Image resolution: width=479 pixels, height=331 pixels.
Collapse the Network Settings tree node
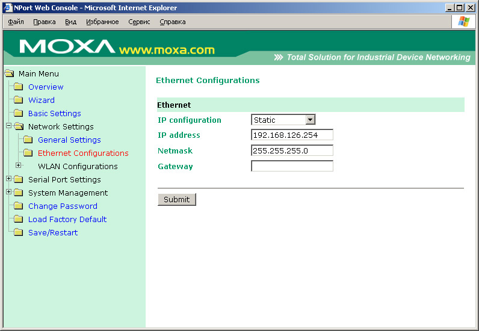(x=8, y=126)
